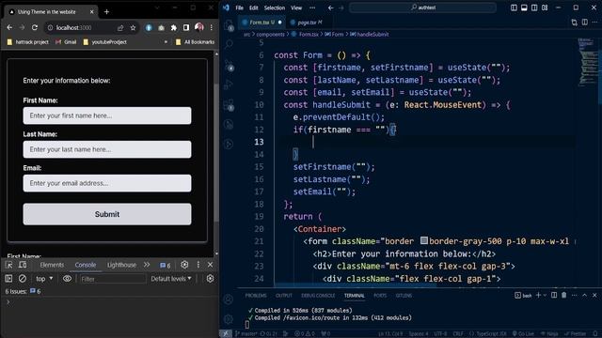Click the Last Name input field
This screenshot has height=338, width=602.
107,149
